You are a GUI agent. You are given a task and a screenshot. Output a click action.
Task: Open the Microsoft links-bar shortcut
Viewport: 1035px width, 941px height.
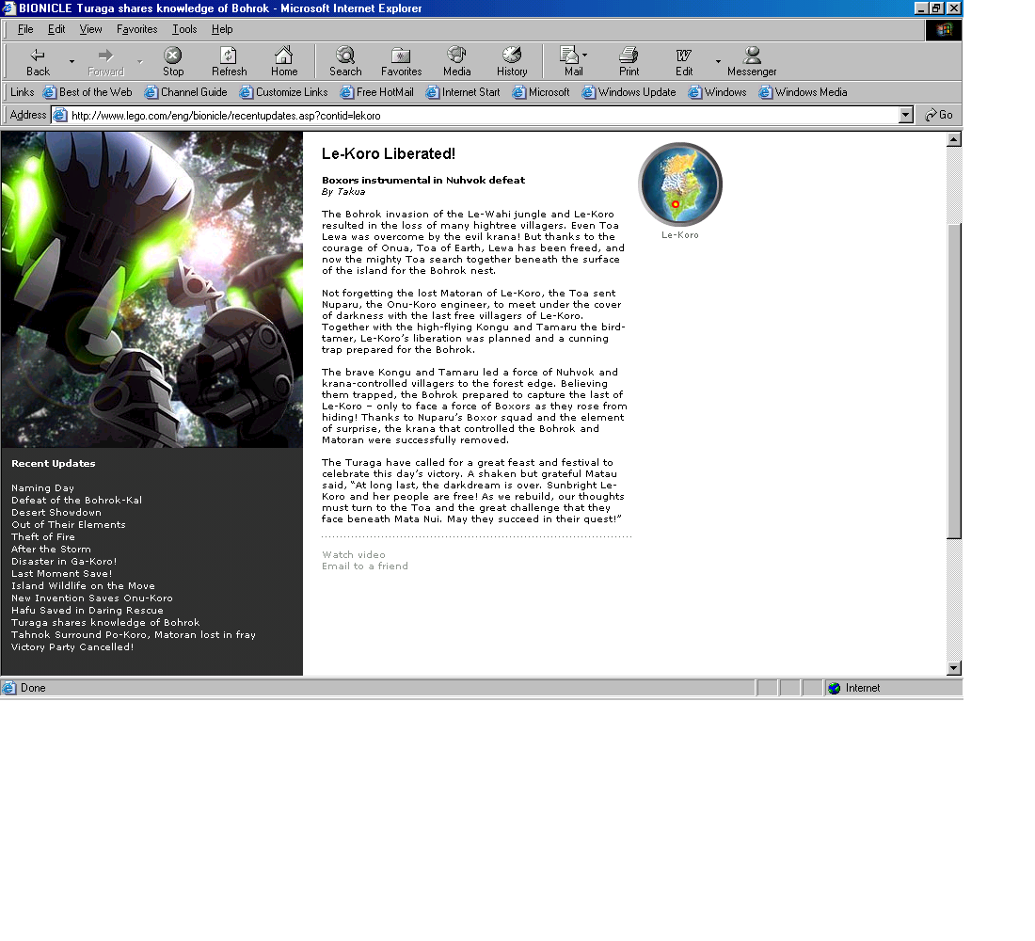[541, 92]
